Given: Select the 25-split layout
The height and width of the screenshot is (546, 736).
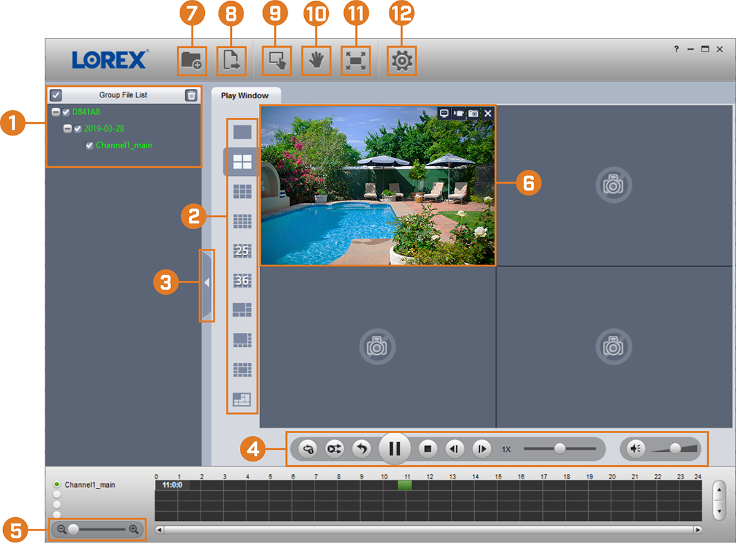Looking at the screenshot, I should (242, 251).
